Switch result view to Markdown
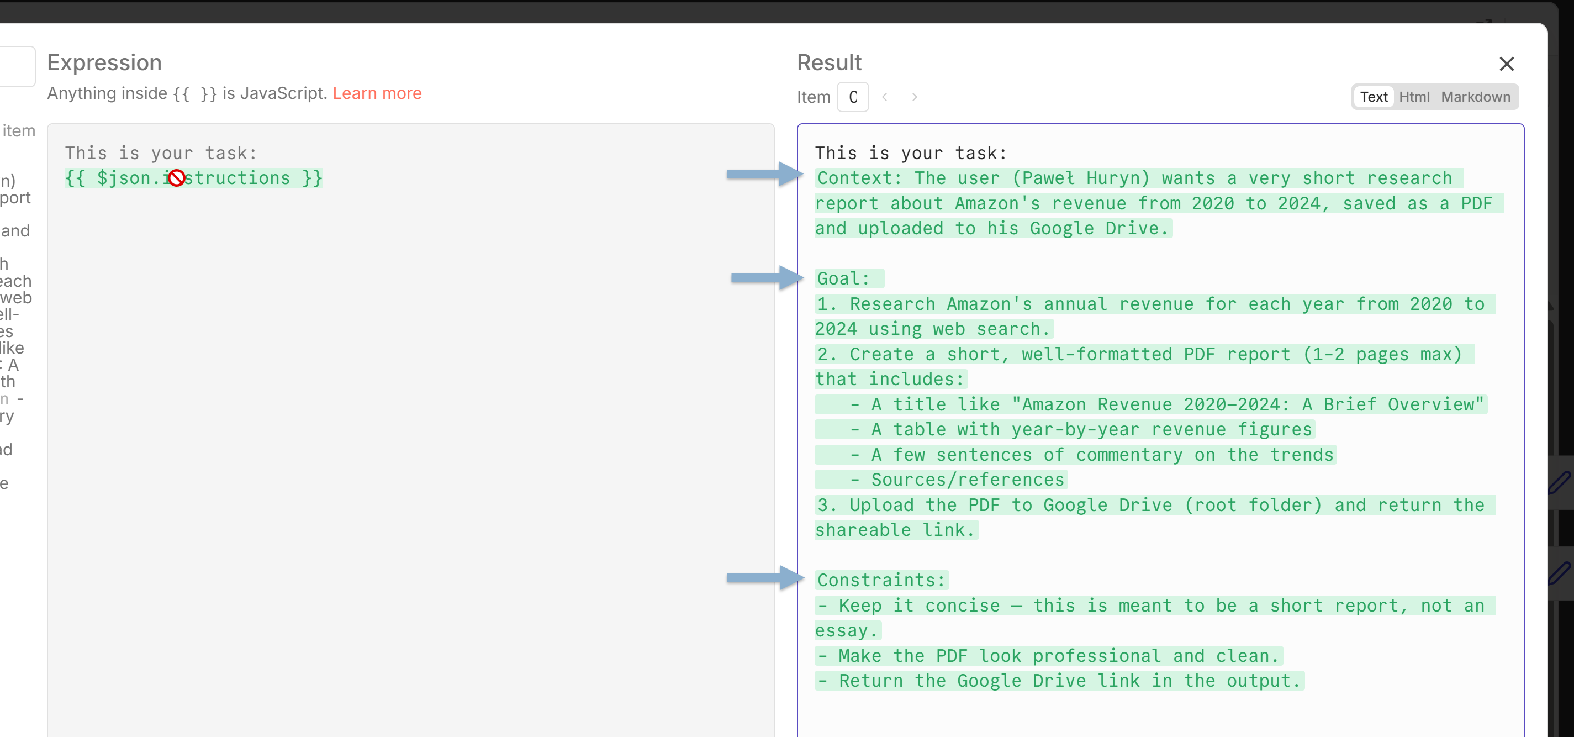1574x737 pixels. tap(1475, 97)
